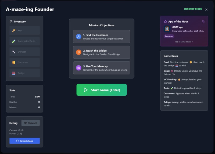Click the Stats heading
This screenshot has height=154, width=215.
(12, 90)
